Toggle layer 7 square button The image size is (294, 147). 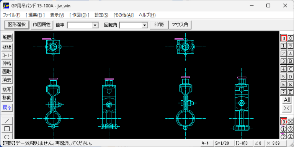(284, 92)
